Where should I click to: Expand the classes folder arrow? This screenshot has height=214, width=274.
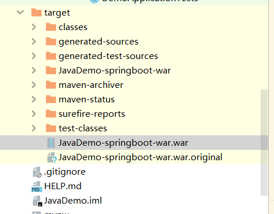34,27
